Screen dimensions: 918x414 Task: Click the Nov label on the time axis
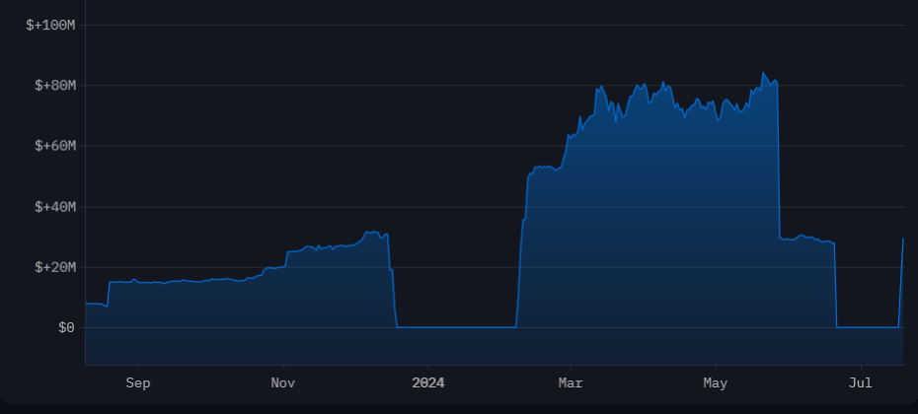282,382
